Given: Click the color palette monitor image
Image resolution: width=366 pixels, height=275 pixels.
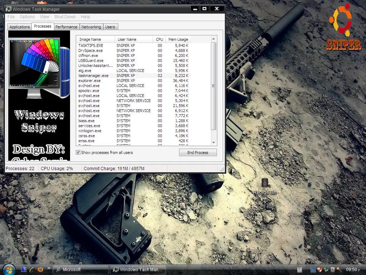Looking at the screenshot, I should pyautogui.click(x=39, y=68).
